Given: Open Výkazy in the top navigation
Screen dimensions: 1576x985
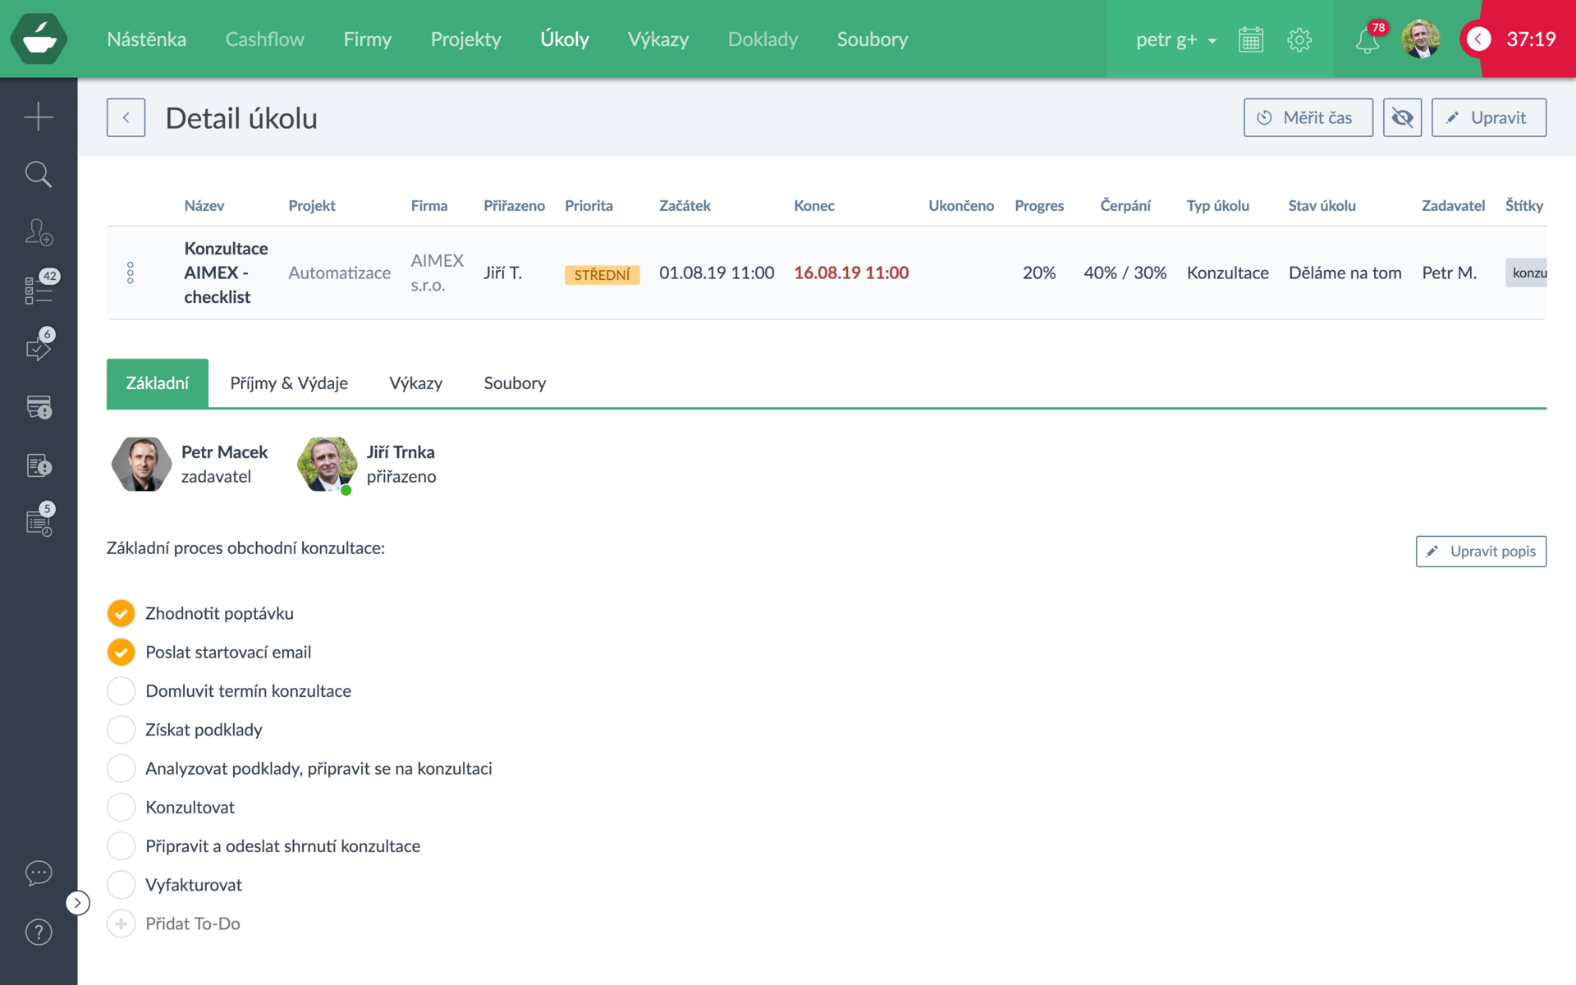Looking at the screenshot, I should pos(658,39).
